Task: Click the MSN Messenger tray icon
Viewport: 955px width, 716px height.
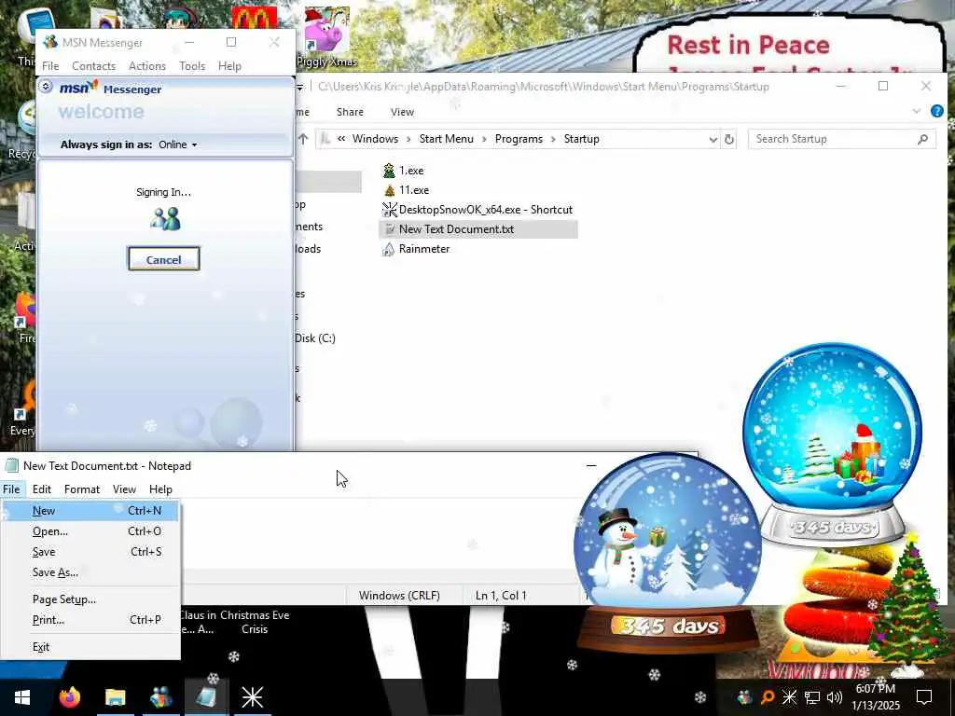Action: [x=745, y=697]
